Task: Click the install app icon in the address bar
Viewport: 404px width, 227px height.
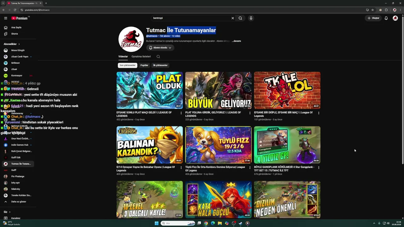Action: click(367, 10)
